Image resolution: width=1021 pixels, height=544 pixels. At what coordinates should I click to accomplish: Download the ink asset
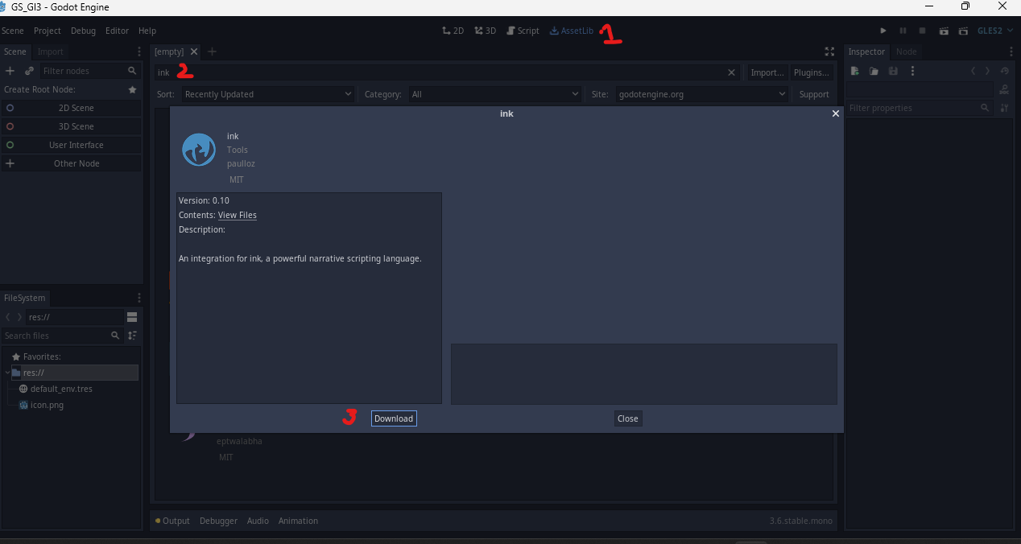394,418
